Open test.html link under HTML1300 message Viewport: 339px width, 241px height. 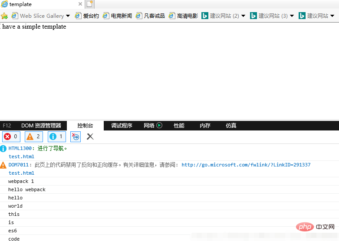pyautogui.click(x=21, y=156)
